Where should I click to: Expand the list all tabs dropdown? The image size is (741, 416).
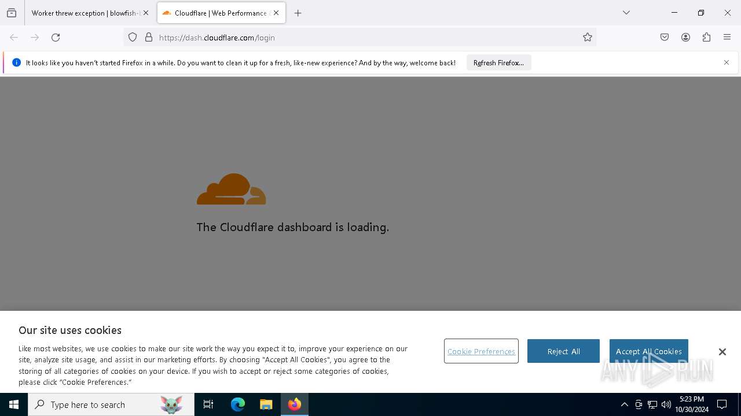[x=626, y=13]
